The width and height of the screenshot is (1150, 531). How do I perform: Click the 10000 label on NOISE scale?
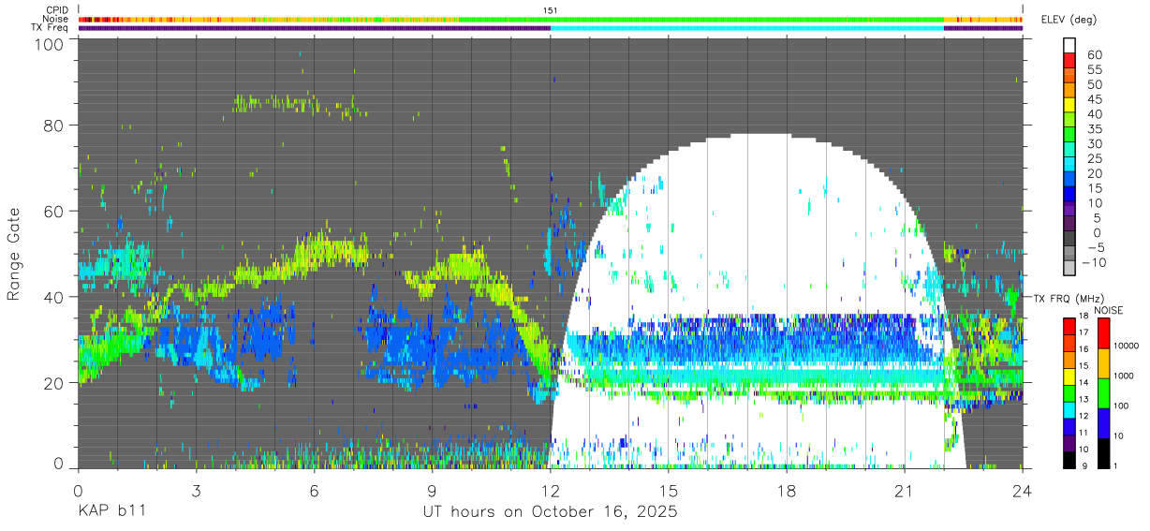pyautogui.click(x=1125, y=346)
